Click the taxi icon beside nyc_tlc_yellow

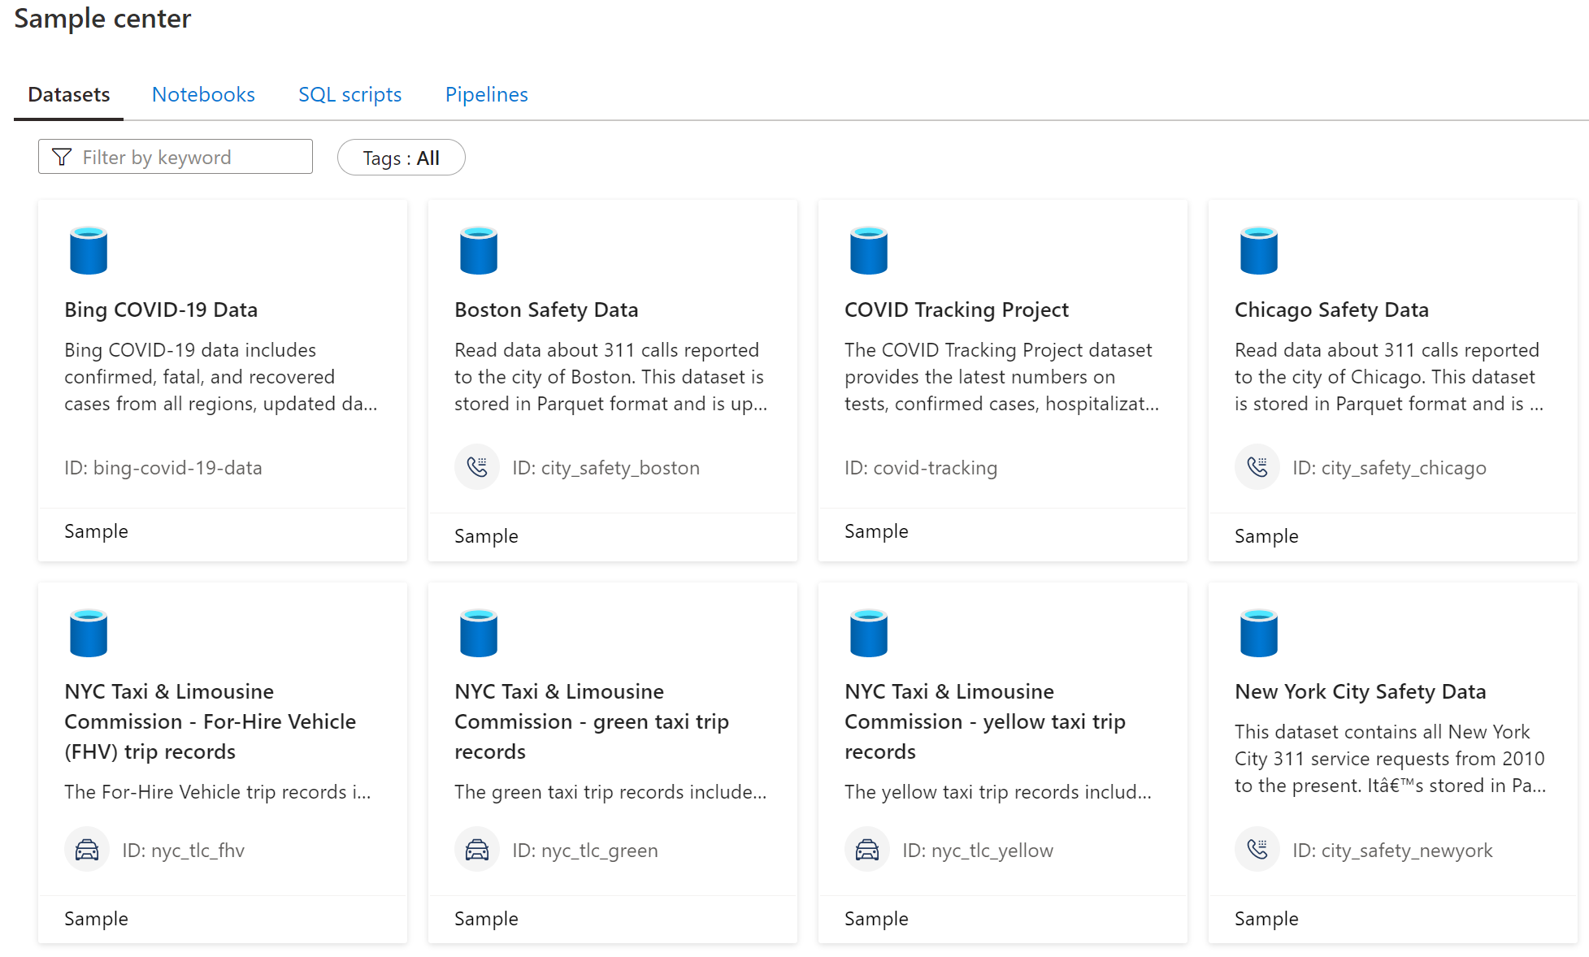867,850
